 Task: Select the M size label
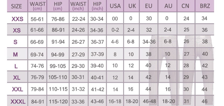15,54
